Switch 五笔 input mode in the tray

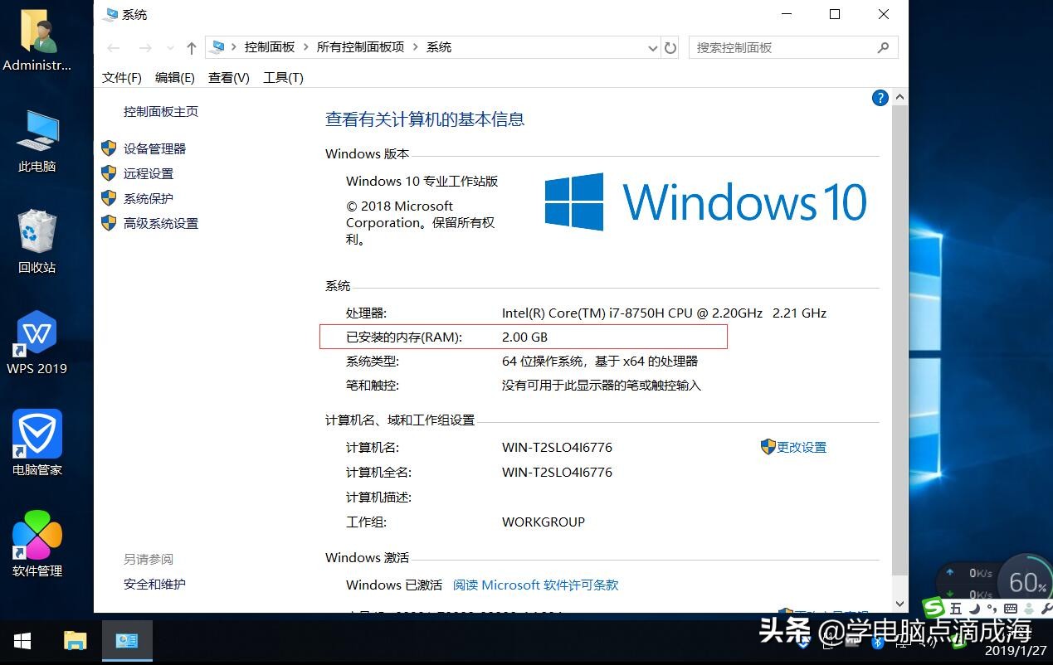(955, 608)
